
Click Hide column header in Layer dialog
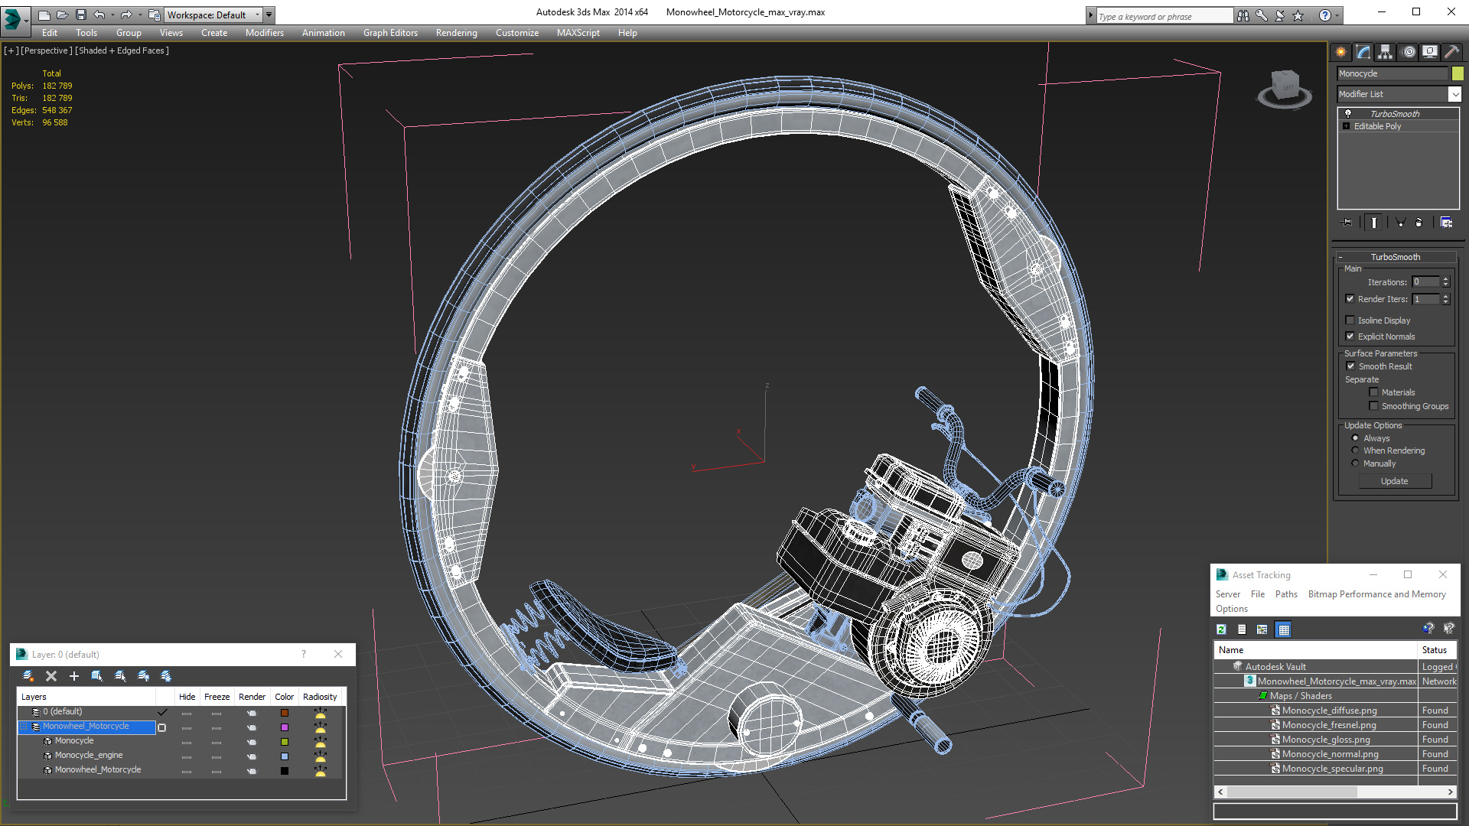pos(187,697)
